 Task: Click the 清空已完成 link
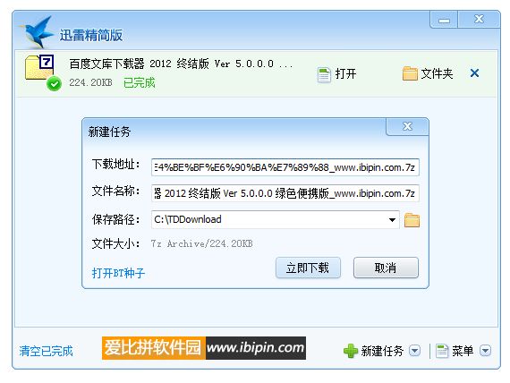pos(46,351)
